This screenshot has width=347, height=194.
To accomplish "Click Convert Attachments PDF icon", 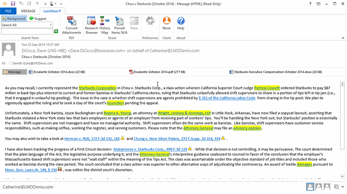I will pos(71,25).
